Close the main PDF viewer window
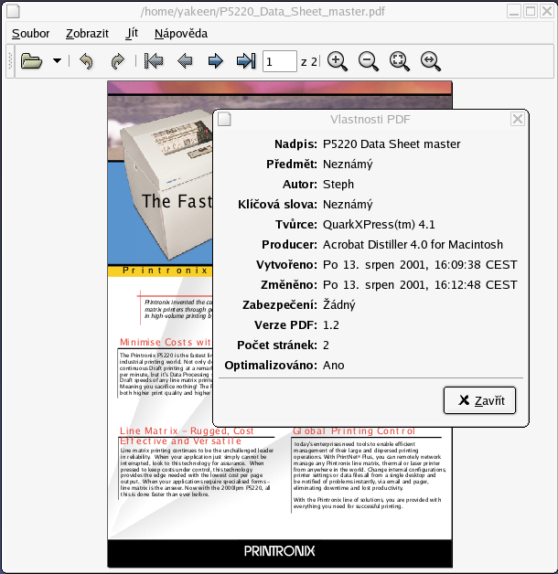Screen dimensions: 558x574 pos(547,11)
